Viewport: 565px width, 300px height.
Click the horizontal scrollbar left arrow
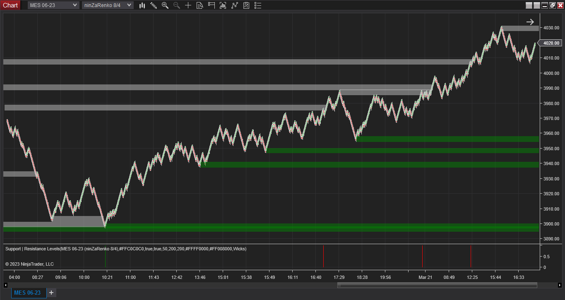tap(5, 285)
